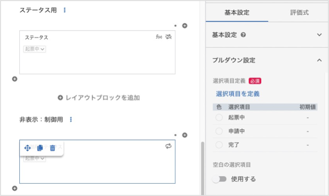Open the 起票中 dropdown in the ステータス field
The height and width of the screenshot is (196, 329).
click(x=34, y=49)
